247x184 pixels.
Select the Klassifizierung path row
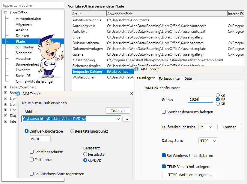click(x=158, y=60)
